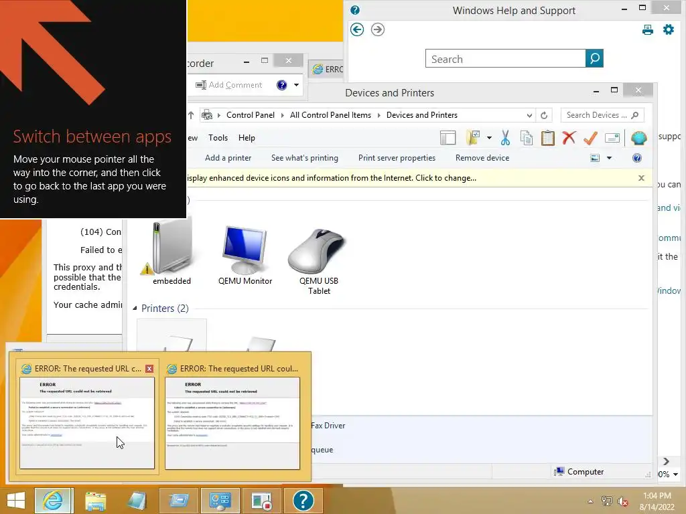This screenshot has height=514, width=686.
Task: Click the blue window icon on taskbar
Action: [x=178, y=501]
